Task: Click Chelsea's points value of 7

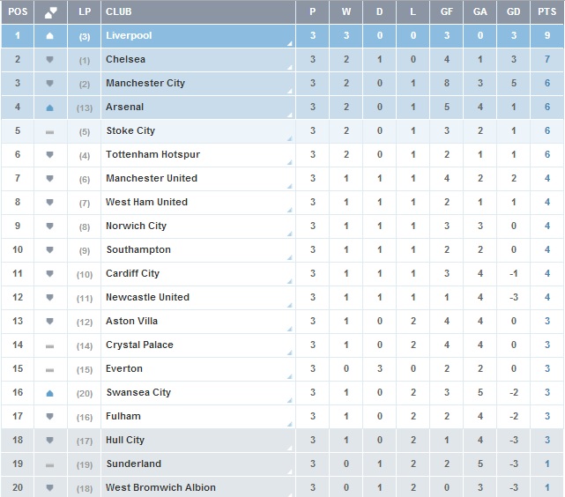Action: click(x=547, y=60)
